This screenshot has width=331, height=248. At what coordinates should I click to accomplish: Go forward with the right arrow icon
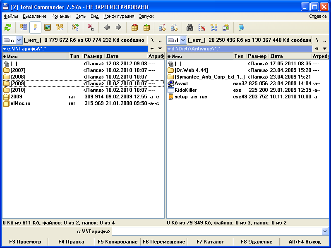click(119, 27)
